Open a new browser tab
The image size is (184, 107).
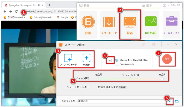[49, 5]
